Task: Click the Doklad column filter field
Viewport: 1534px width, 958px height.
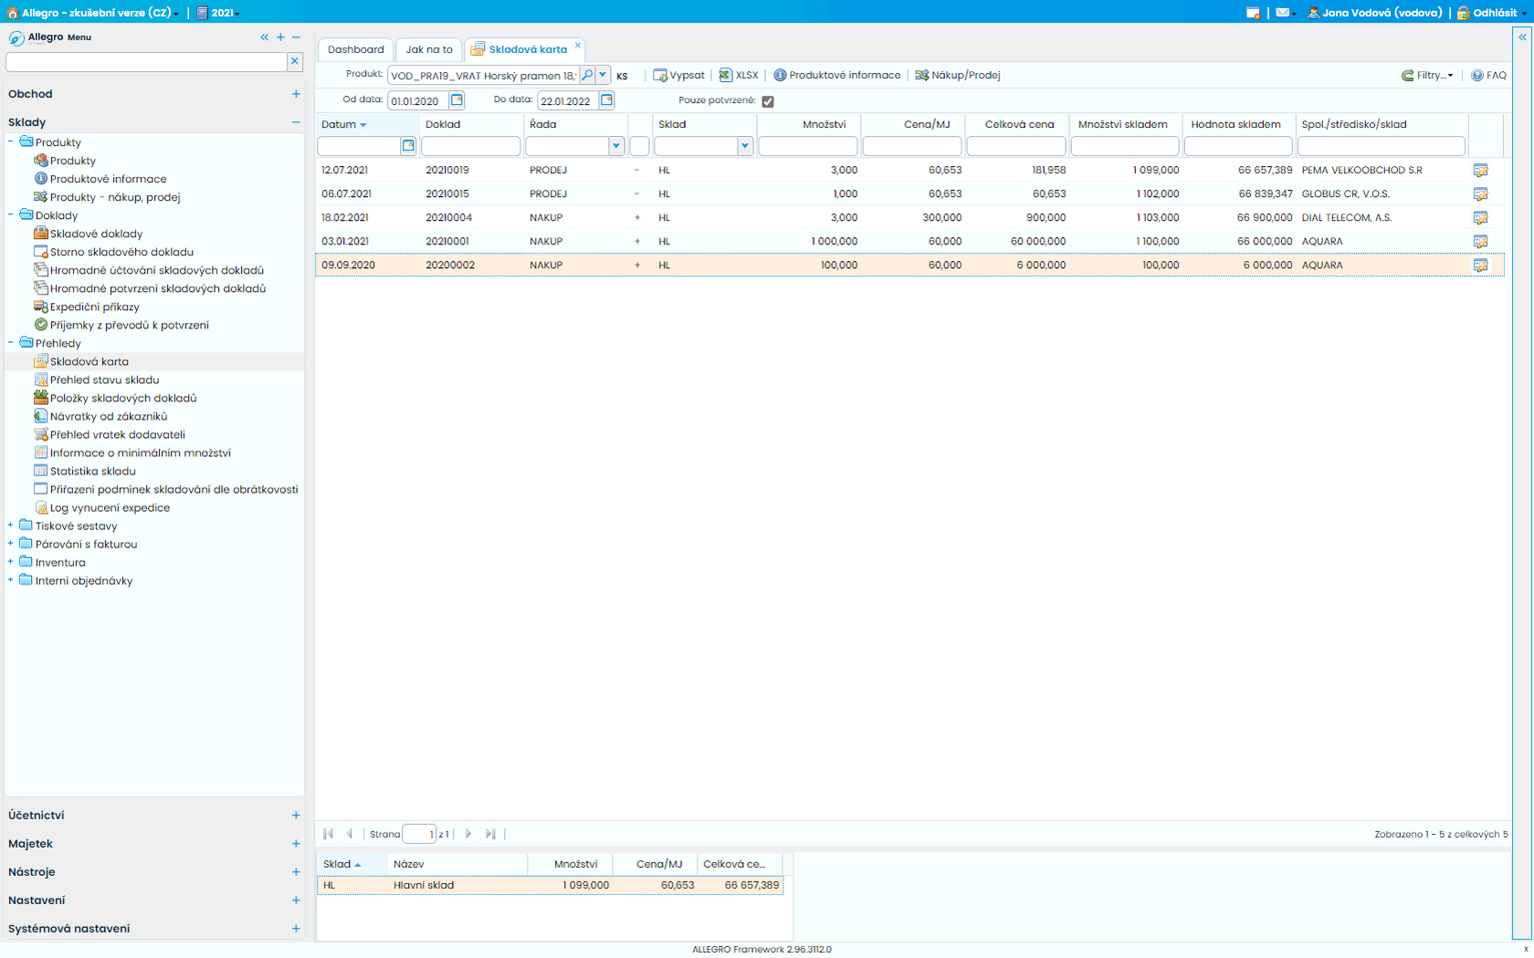Action: (x=470, y=146)
